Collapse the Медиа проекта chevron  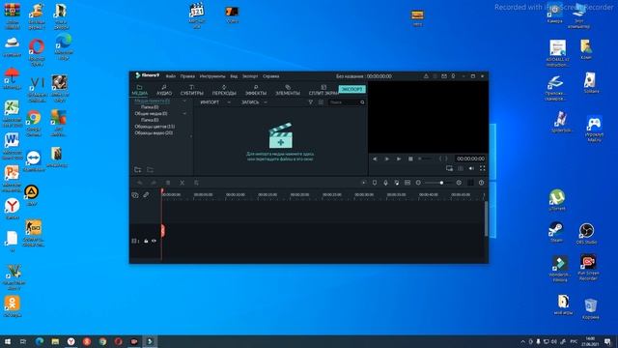click(x=184, y=101)
